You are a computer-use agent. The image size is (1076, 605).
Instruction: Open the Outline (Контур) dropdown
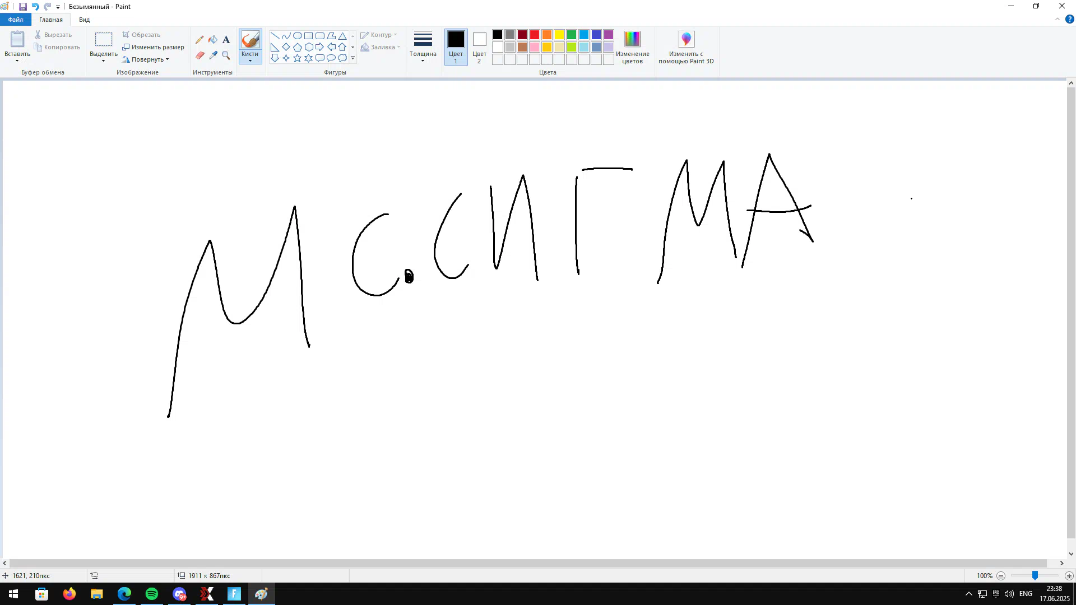point(379,35)
